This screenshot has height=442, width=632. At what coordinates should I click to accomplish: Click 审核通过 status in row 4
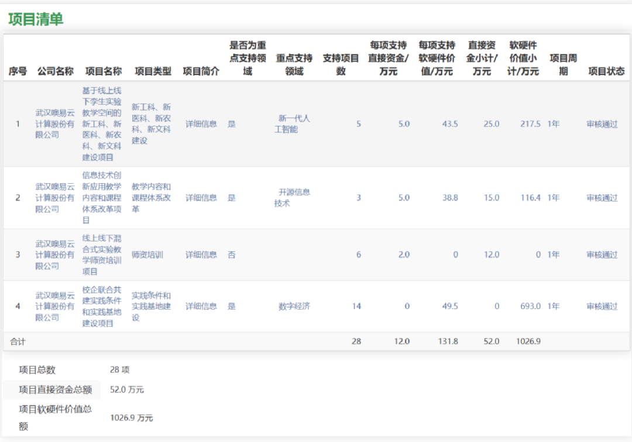[x=602, y=306]
